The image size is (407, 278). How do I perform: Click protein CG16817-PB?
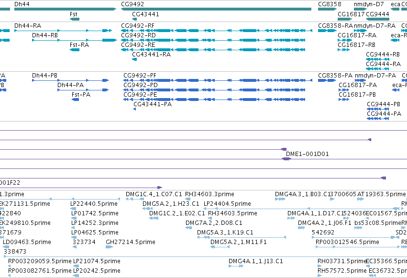(x=344, y=100)
